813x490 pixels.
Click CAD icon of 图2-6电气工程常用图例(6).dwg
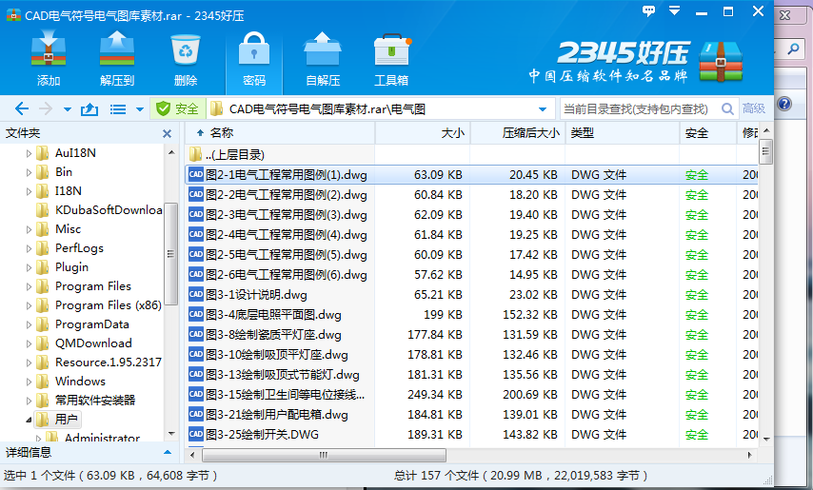[x=195, y=275]
